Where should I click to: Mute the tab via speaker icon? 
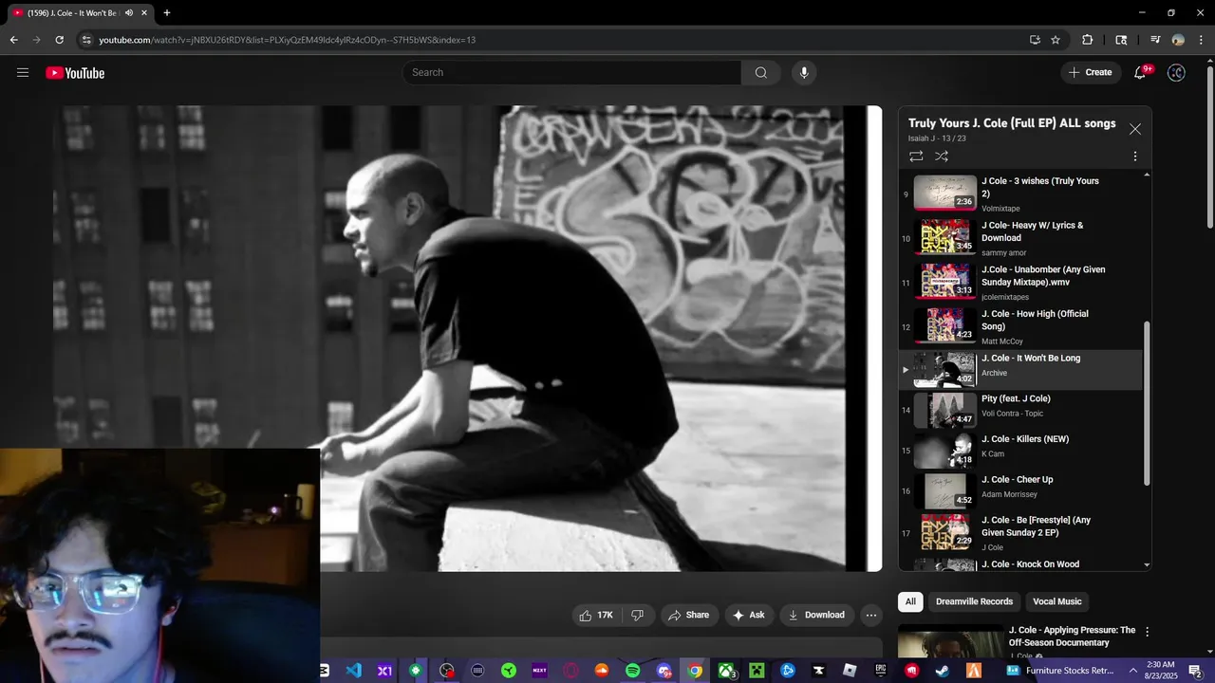pos(129,13)
